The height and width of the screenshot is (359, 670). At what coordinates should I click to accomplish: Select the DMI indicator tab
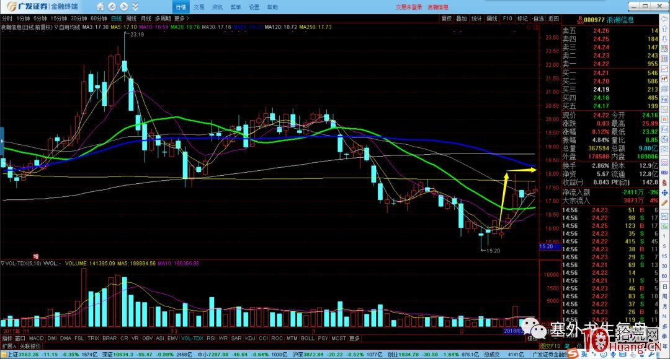coord(52,338)
